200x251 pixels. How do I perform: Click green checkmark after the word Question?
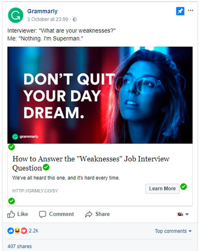(x=46, y=167)
